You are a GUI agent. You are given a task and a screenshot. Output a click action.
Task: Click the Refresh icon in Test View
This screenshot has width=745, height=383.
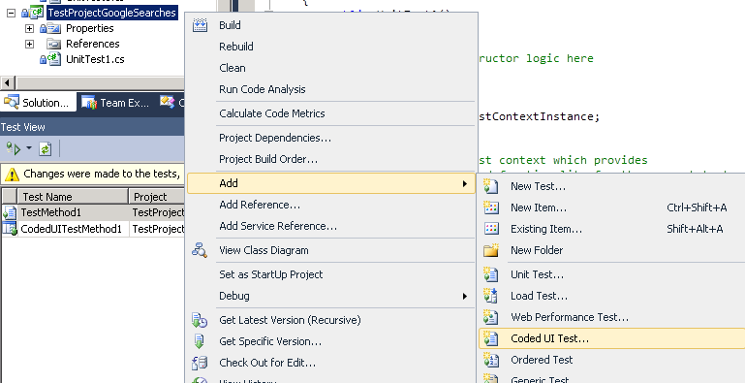coord(46,149)
